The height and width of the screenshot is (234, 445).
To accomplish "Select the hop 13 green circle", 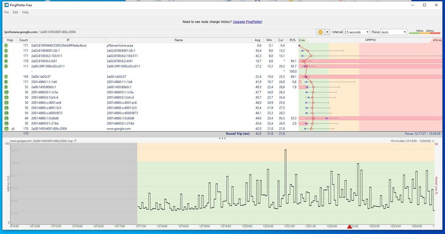I will (x=6, y=108).
